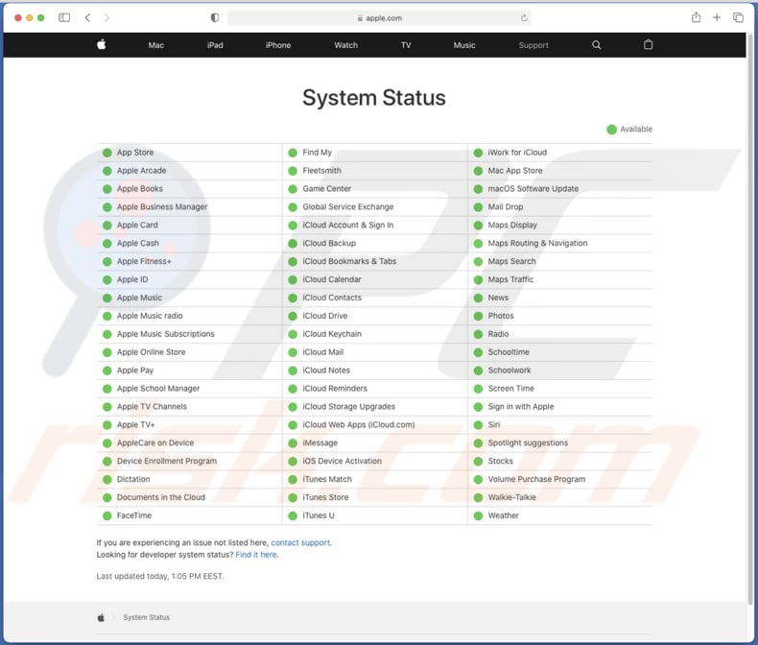Select the Apple TV+ entry
The image size is (758, 645).
click(x=136, y=425)
